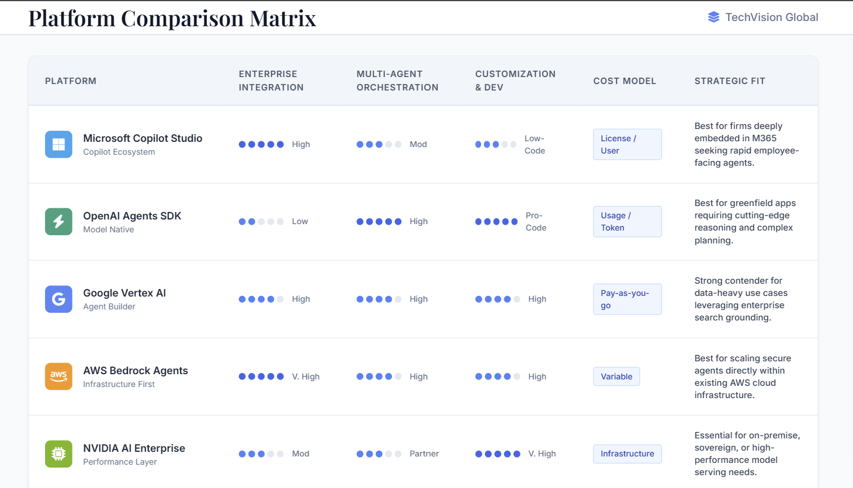The image size is (853, 488).
Task: Click Copilot Studio's enterprise integration dot rating
Action: point(261,144)
